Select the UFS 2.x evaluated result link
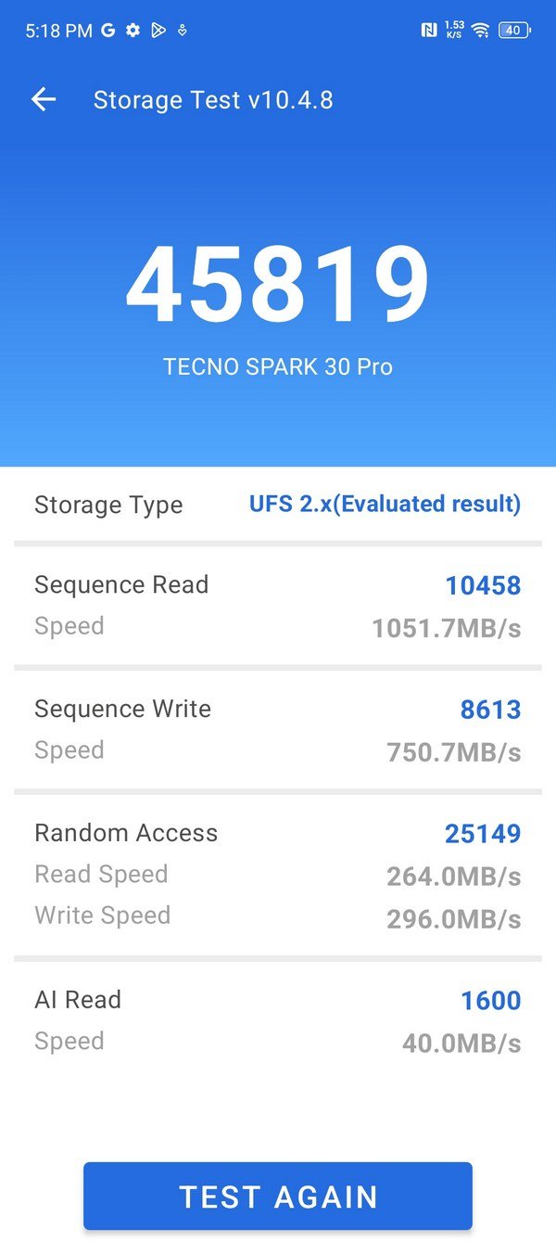The image size is (556, 1255). (385, 505)
